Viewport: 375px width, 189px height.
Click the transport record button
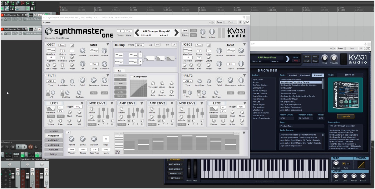pyautogui.click(x=31, y=147)
